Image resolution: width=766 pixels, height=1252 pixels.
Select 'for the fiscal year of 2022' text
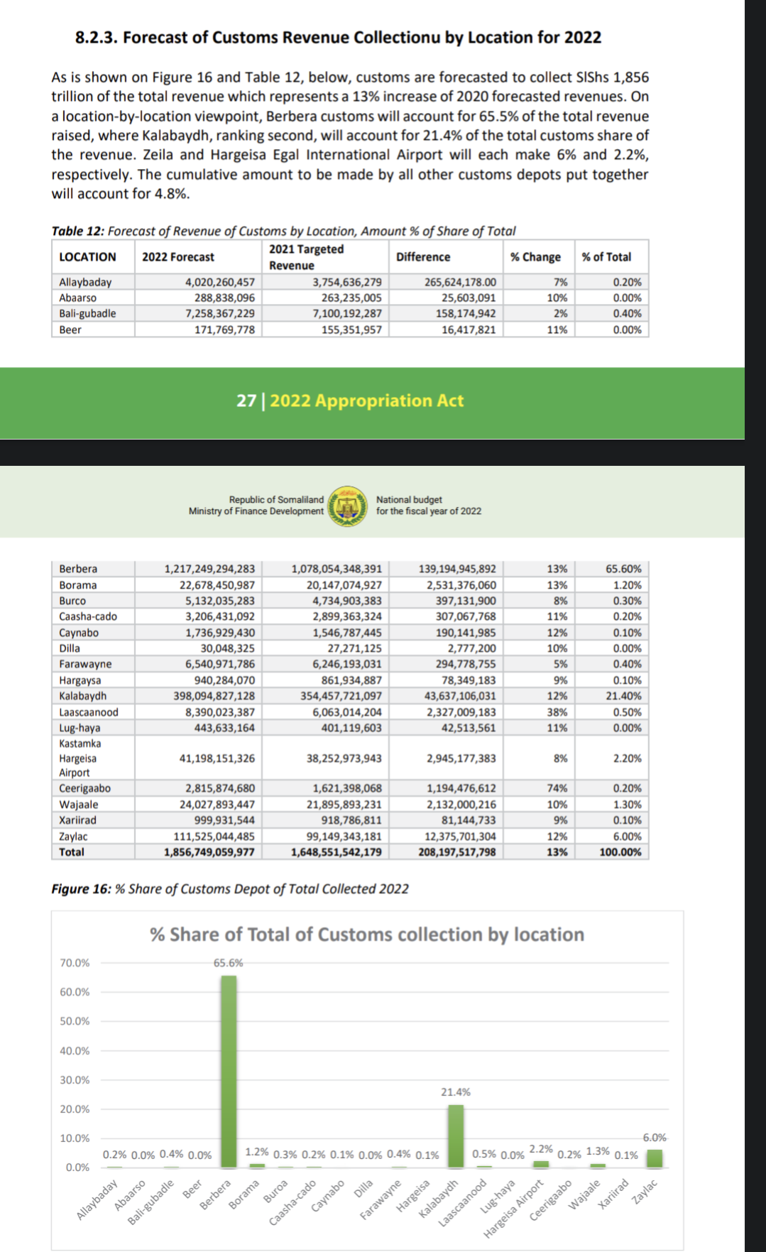pos(429,511)
